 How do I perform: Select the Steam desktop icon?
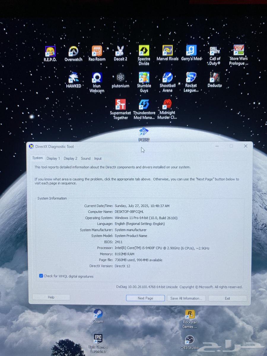click(98, 316)
